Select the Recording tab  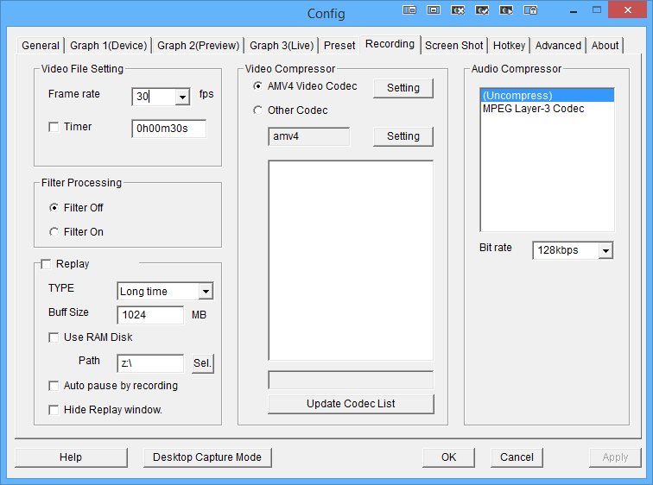coord(390,44)
